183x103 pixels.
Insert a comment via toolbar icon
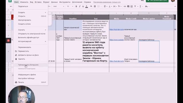click(x=128, y=6)
